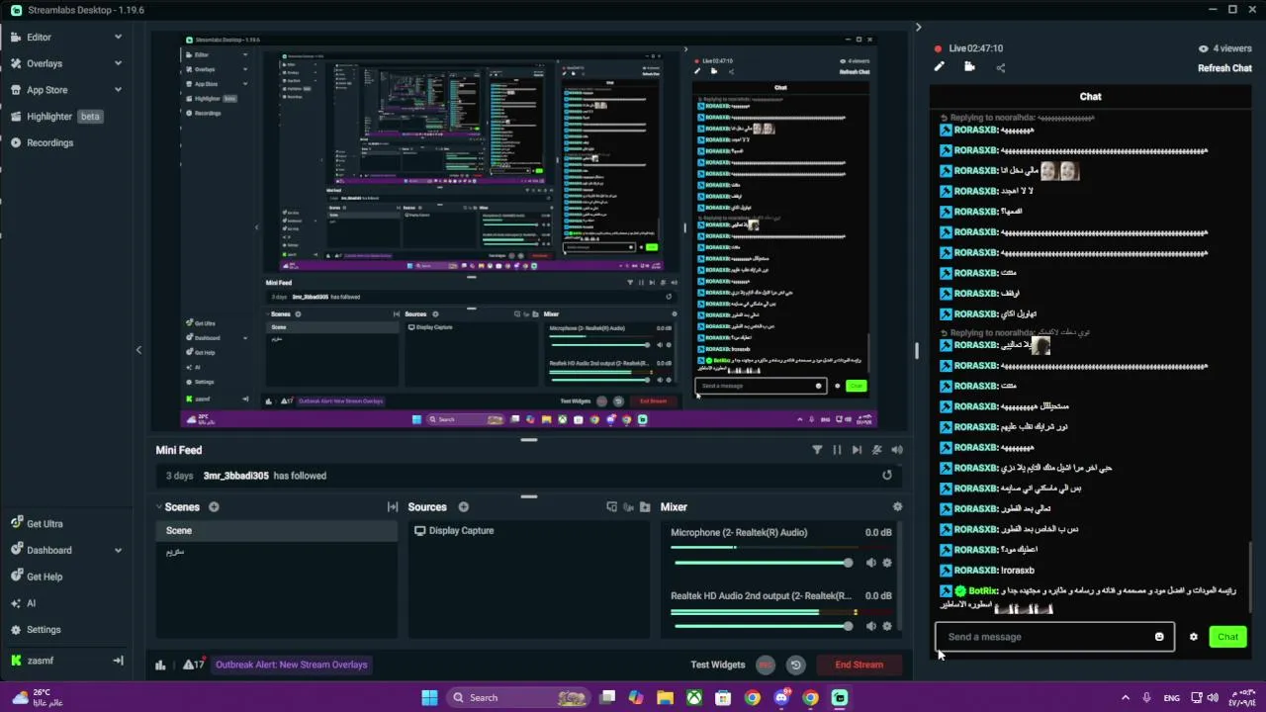Viewport: 1266px width, 712px height.
Task: Filter the Mini Feed events
Action: pyautogui.click(x=817, y=450)
